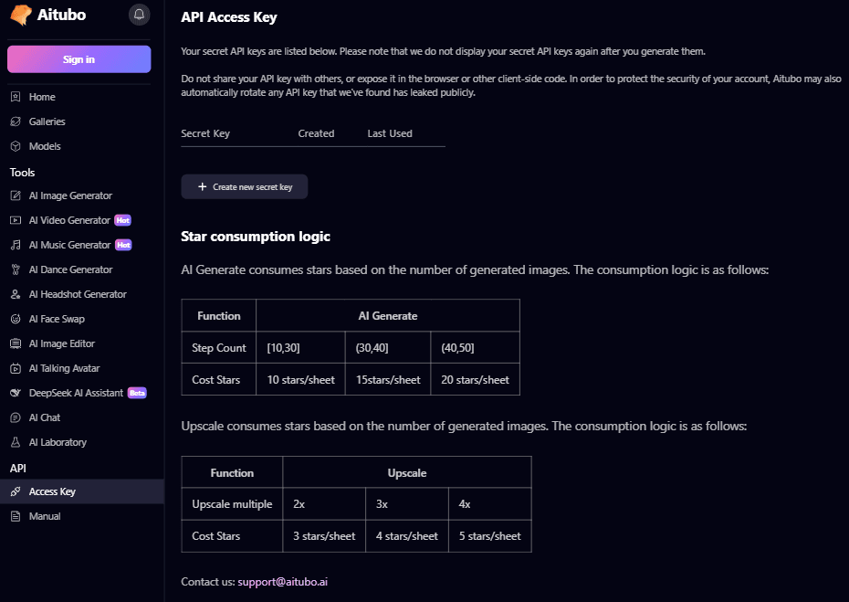849x602 pixels.
Task: Click the support@aitubo.ai email link
Action: coord(282,581)
